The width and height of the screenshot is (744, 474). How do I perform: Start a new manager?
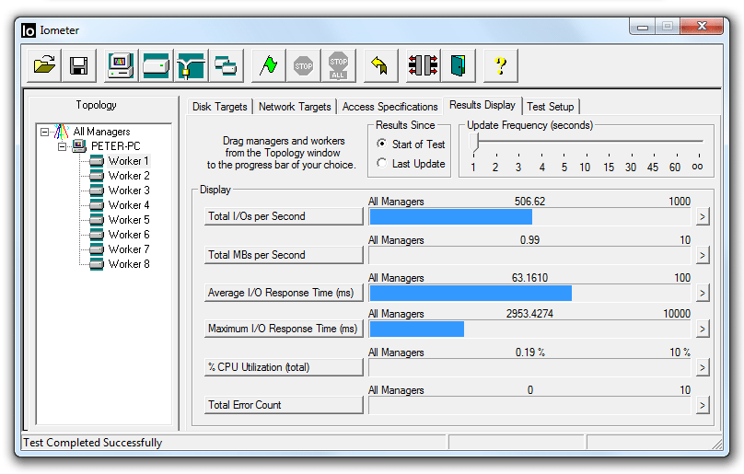tap(121, 65)
